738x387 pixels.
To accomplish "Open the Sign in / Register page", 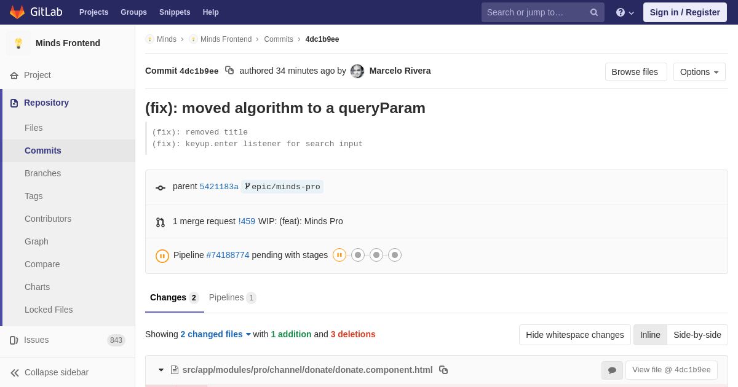I will [x=685, y=12].
